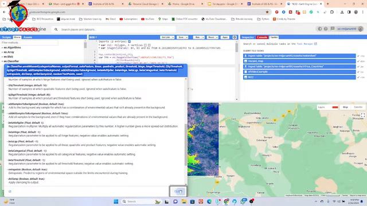Click the docs popup vertical scrollbar
The width and height of the screenshot is (367, 206).
pos(186,145)
